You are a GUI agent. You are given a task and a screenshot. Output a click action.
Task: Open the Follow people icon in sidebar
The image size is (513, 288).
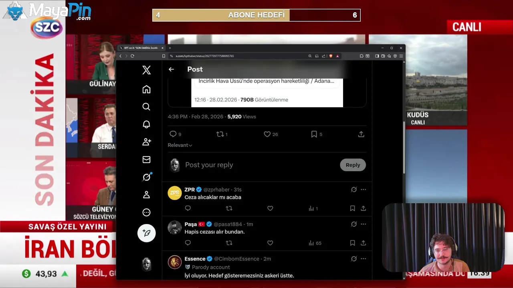pyautogui.click(x=146, y=142)
